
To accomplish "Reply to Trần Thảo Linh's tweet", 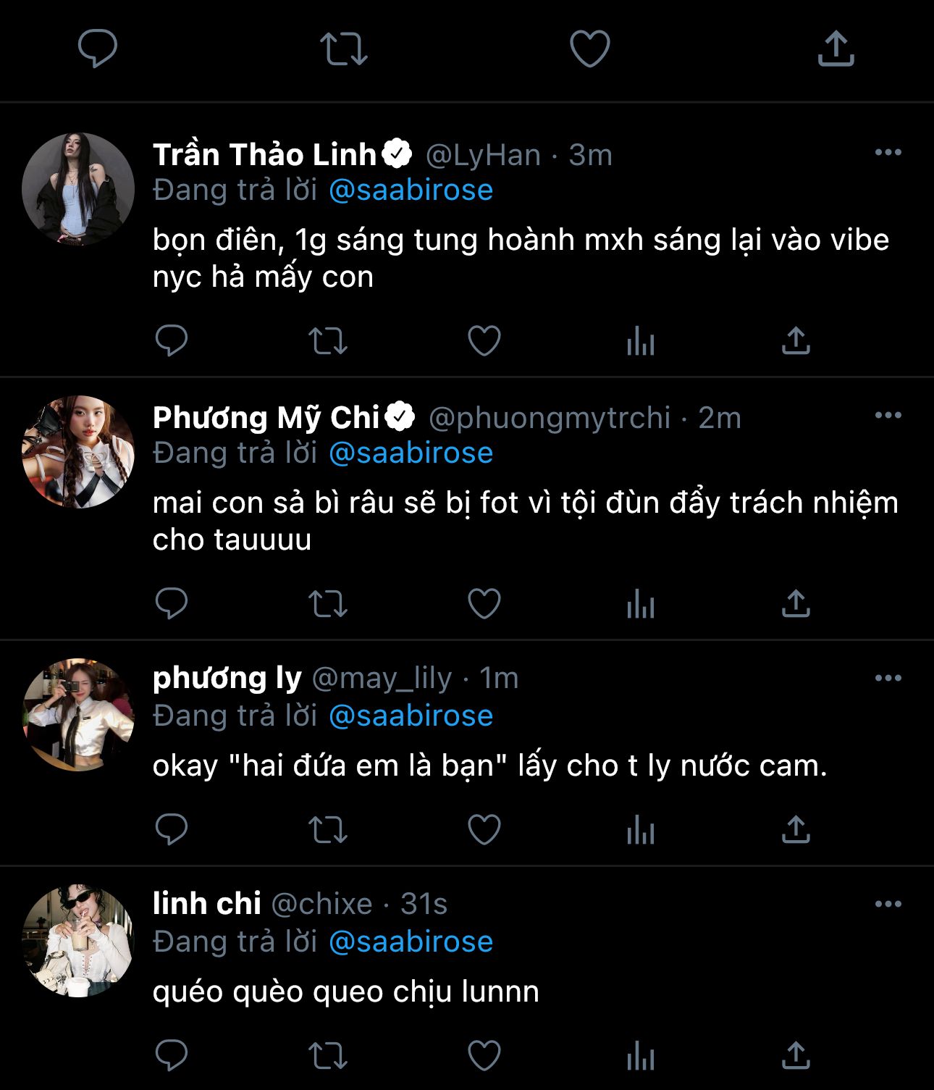I will (172, 340).
